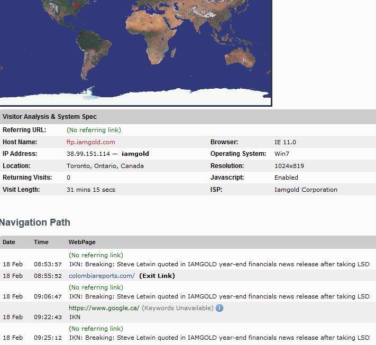Follow the colombiareports.com exit link
376x345 pixels.
click(102, 276)
